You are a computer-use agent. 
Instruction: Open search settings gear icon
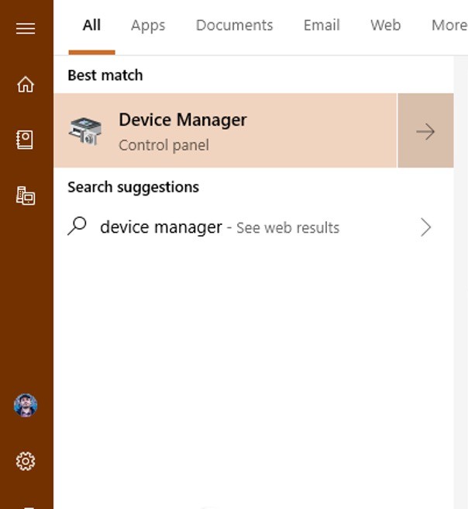point(26,461)
